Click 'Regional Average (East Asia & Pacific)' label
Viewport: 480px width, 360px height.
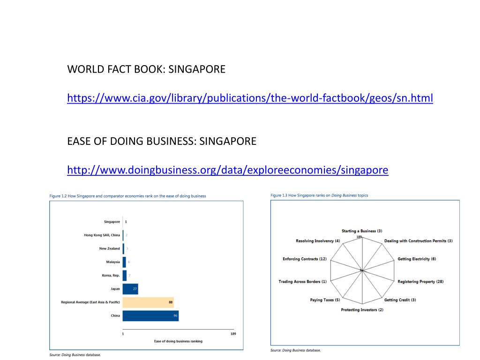[x=90, y=302]
